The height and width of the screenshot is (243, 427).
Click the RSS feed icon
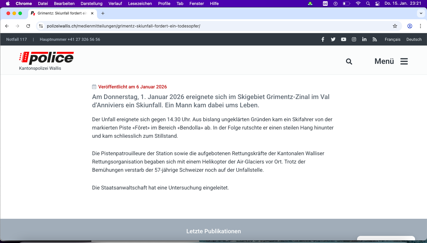point(375,39)
